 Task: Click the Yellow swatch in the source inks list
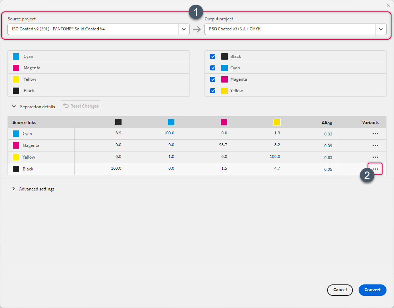coord(15,79)
